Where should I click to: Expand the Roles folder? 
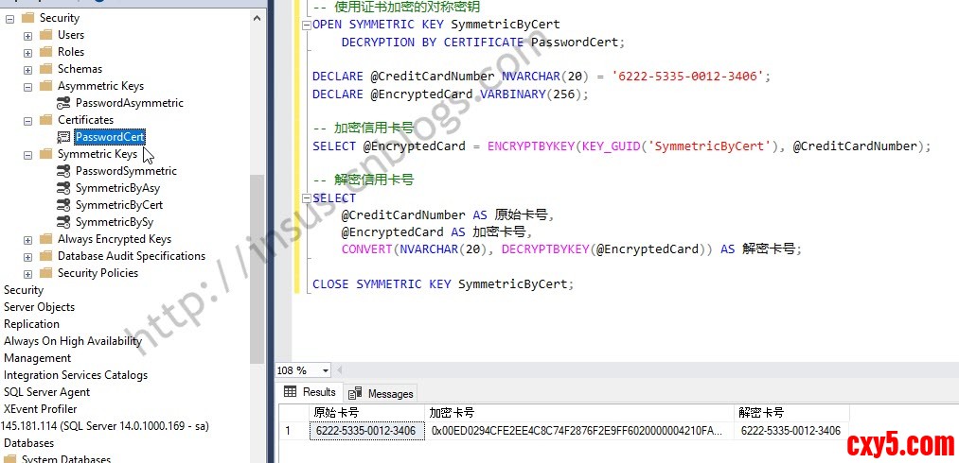[28, 53]
